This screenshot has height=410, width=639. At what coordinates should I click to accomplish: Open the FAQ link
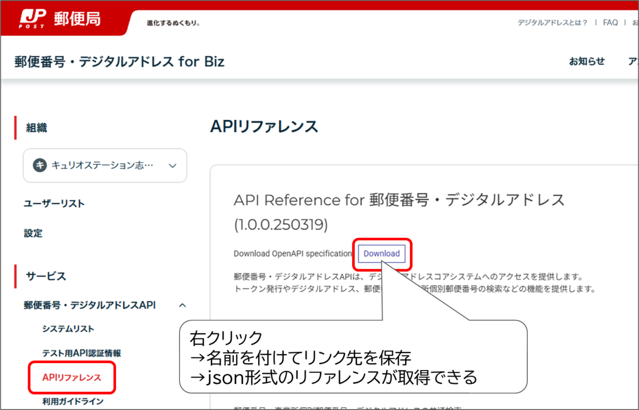point(610,23)
